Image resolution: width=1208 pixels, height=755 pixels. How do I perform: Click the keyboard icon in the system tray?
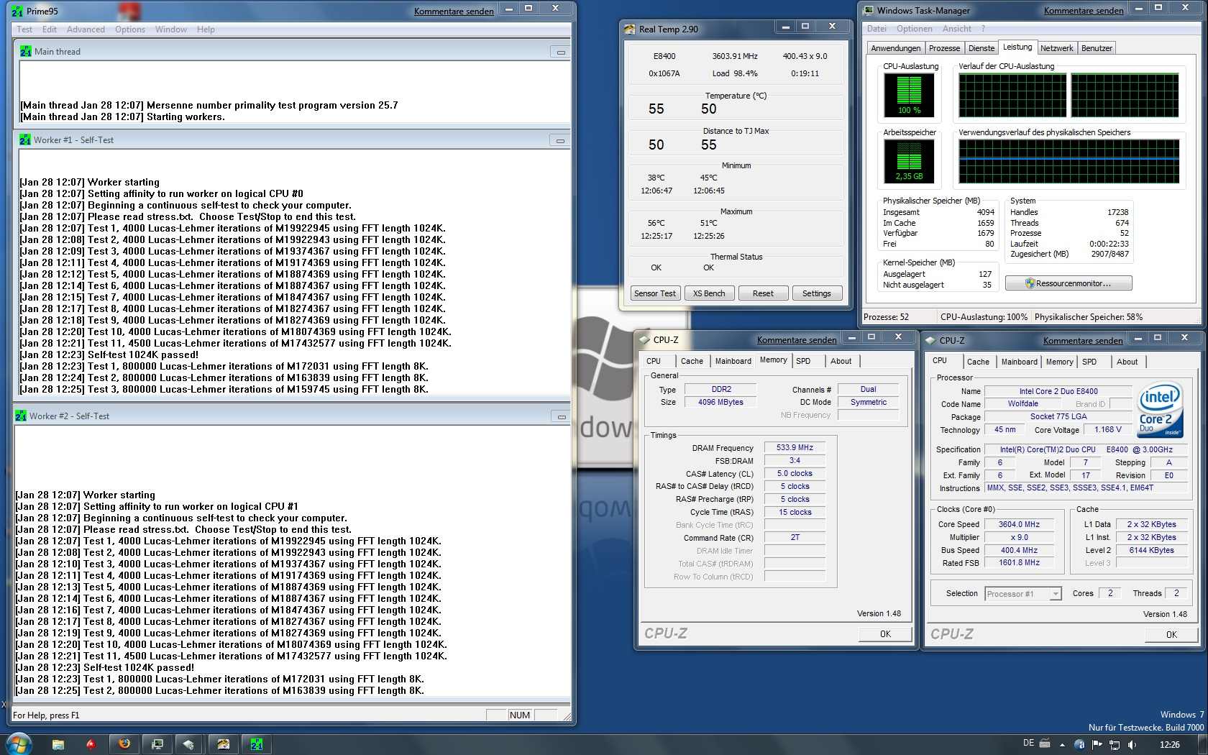1045,743
